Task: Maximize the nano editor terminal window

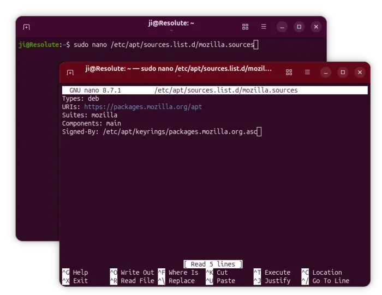Action: click(x=343, y=72)
